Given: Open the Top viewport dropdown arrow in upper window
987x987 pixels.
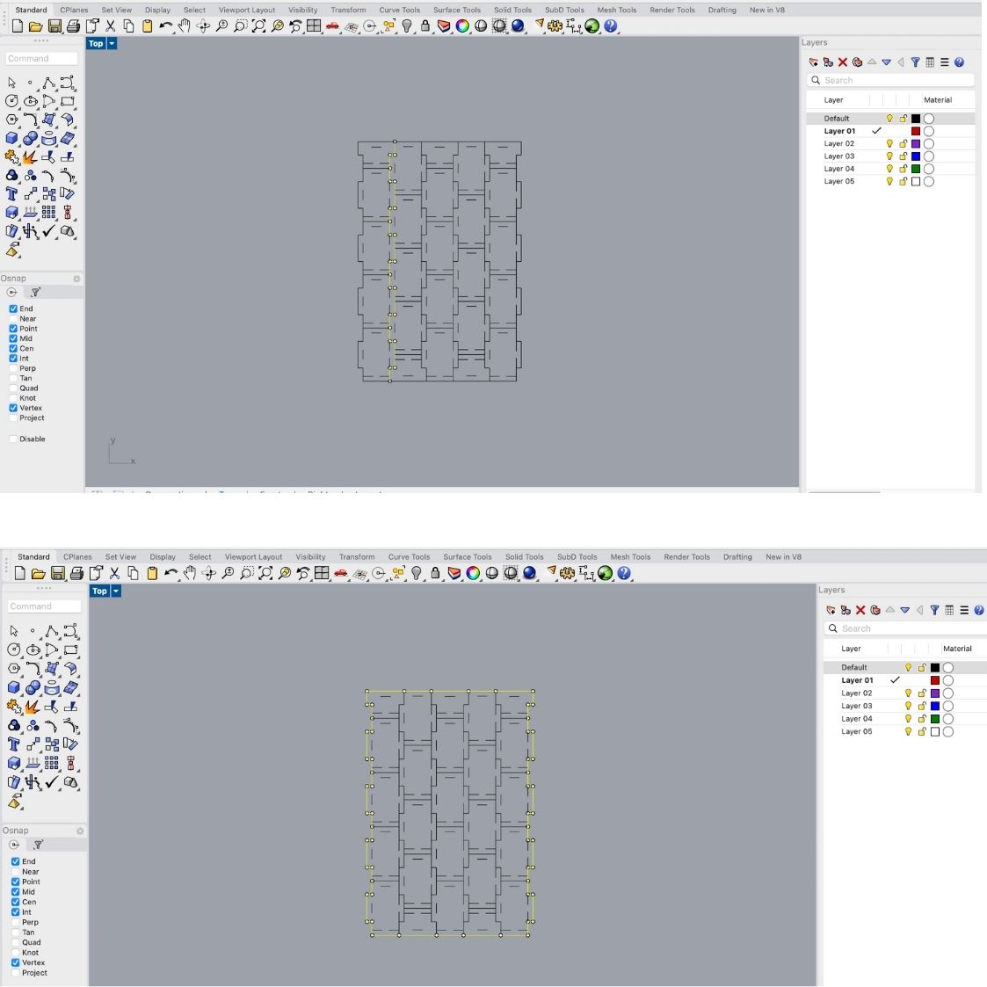Looking at the screenshot, I should [112, 43].
